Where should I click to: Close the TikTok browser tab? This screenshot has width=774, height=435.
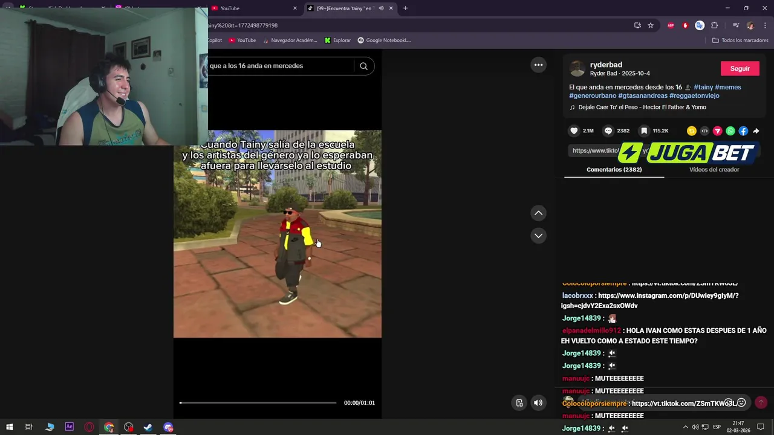pos(391,8)
